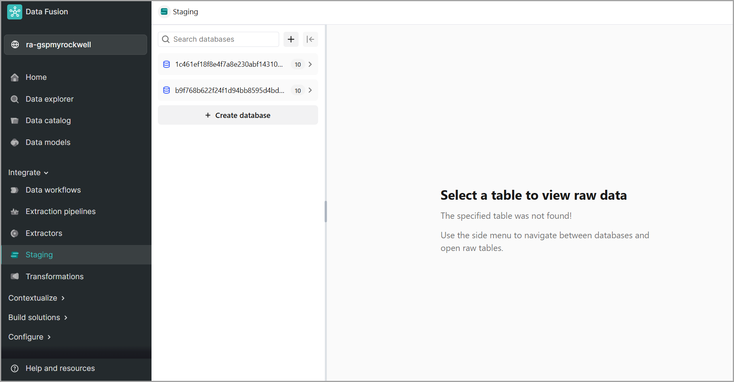Click database icon for b9f768b622f2...
Image resolution: width=734 pixels, height=382 pixels.
(x=167, y=91)
